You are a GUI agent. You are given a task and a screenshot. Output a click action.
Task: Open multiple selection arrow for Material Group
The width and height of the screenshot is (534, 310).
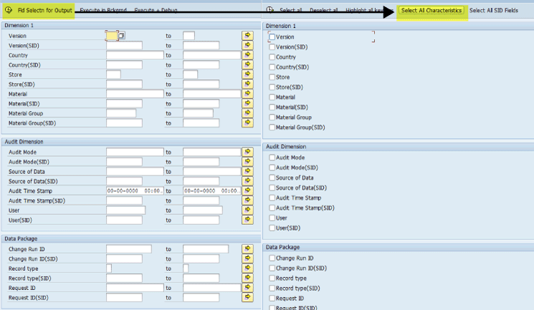point(247,113)
